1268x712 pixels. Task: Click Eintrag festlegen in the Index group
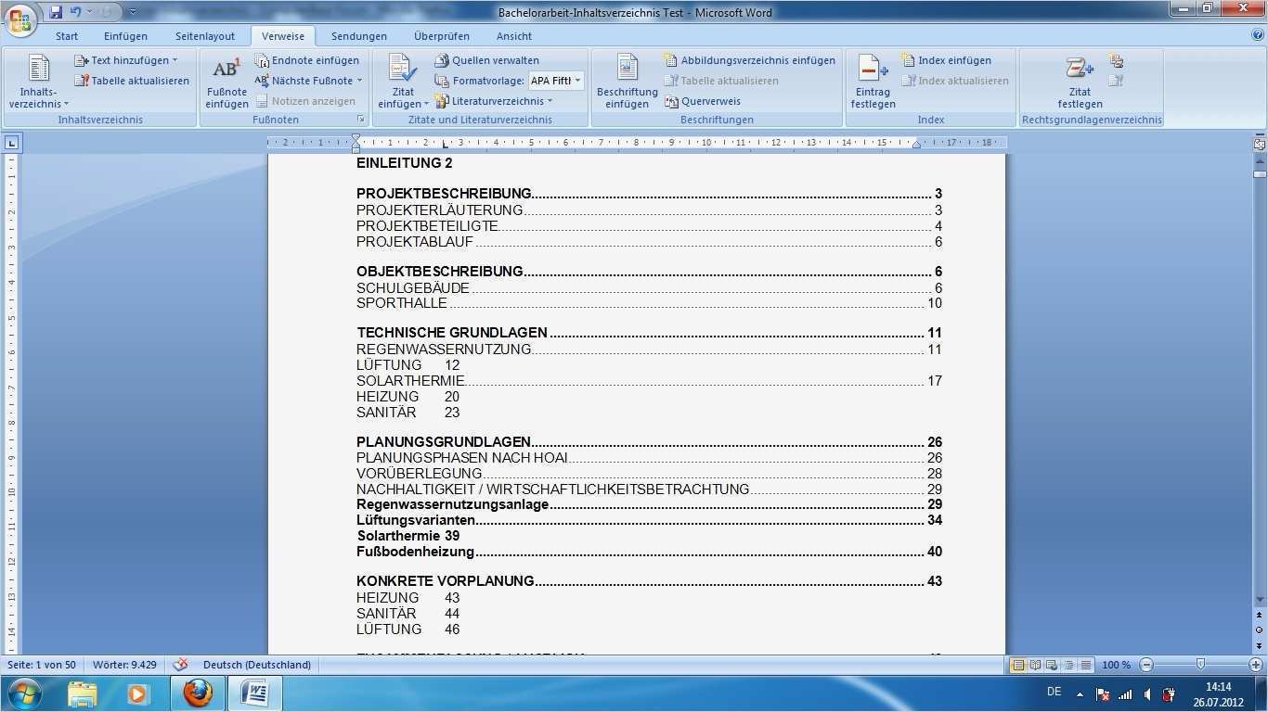pyautogui.click(x=871, y=82)
